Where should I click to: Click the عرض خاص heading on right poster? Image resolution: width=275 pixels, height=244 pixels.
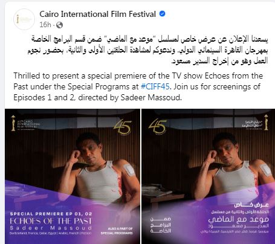point(251,205)
